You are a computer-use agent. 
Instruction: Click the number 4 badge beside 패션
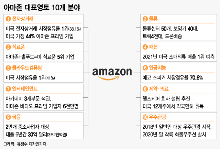pos(145,46)
